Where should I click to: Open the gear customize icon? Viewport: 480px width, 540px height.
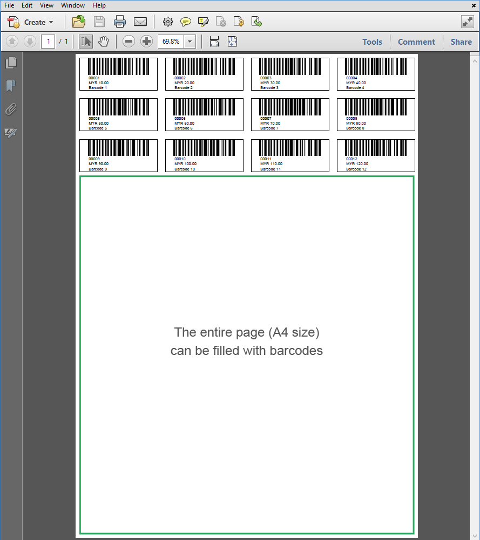pyautogui.click(x=168, y=22)
